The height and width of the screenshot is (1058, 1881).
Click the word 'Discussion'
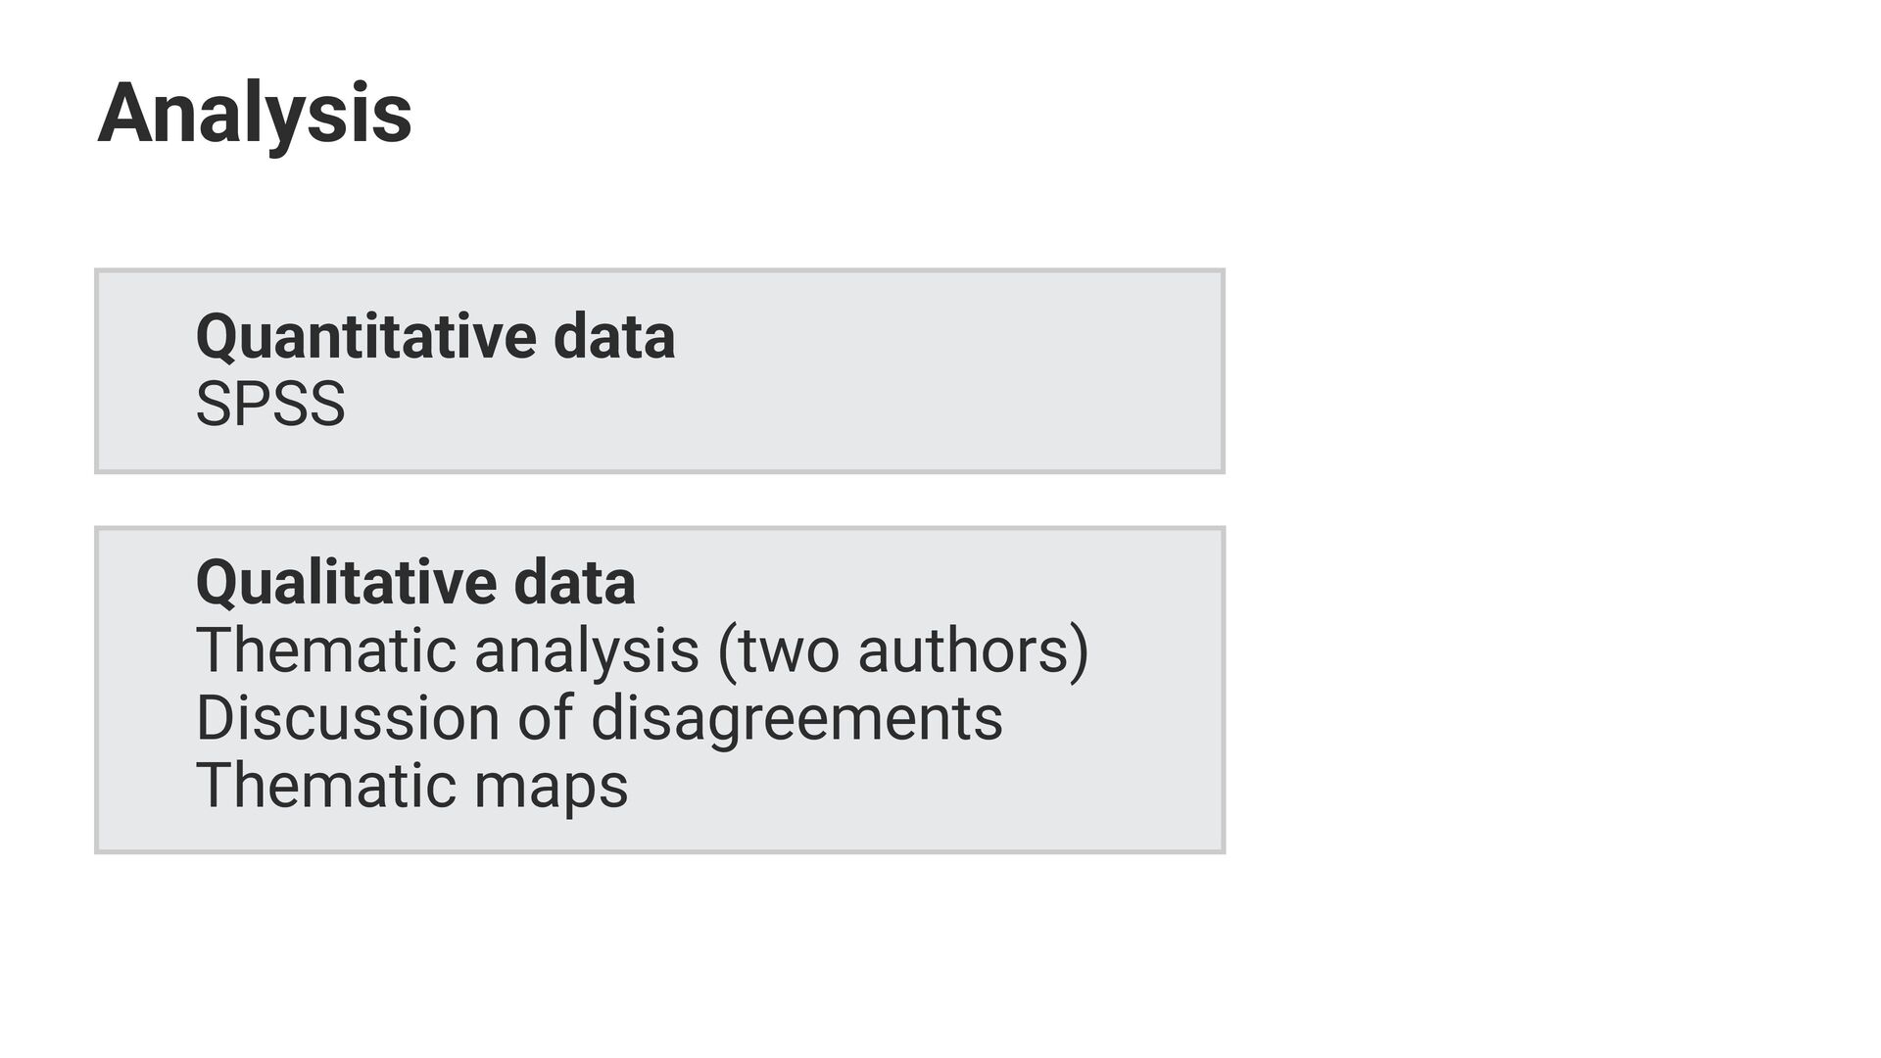(348, 718)
